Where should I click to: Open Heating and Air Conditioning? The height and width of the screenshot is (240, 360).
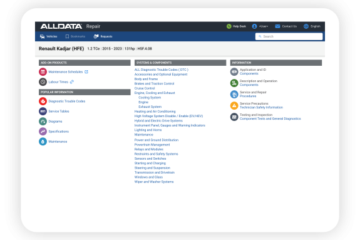(155, 112)
